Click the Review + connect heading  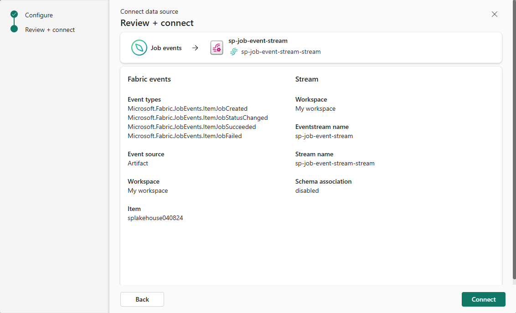click(157, 23)
